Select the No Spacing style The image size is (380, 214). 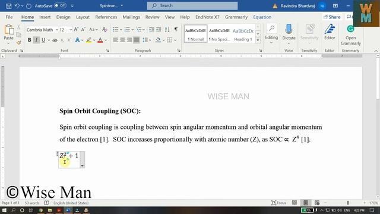(x=219, y=34)
